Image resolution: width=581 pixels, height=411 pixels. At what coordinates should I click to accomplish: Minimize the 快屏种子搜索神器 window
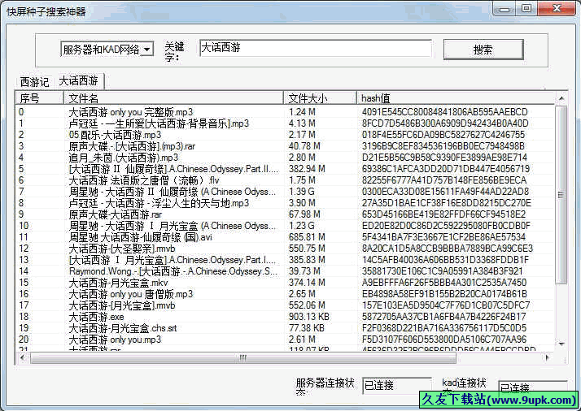(505, 9)
